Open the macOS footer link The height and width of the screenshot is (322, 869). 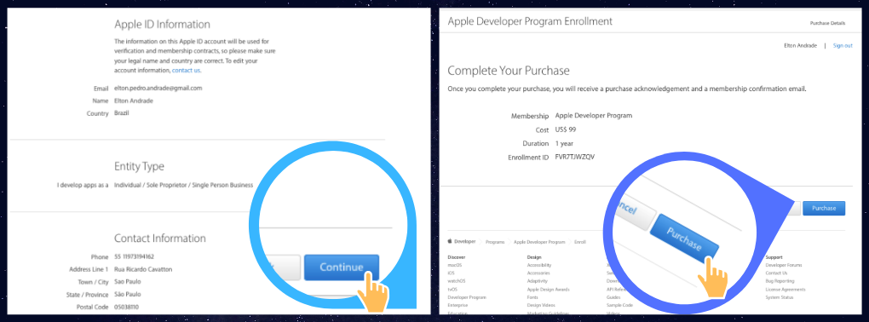pos(454,265)
